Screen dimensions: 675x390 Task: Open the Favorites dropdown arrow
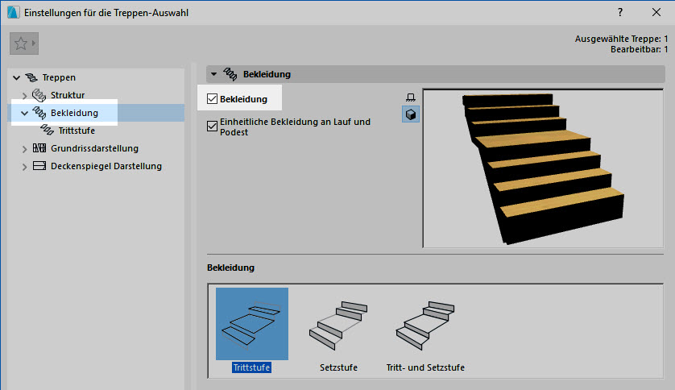[34, 43]
